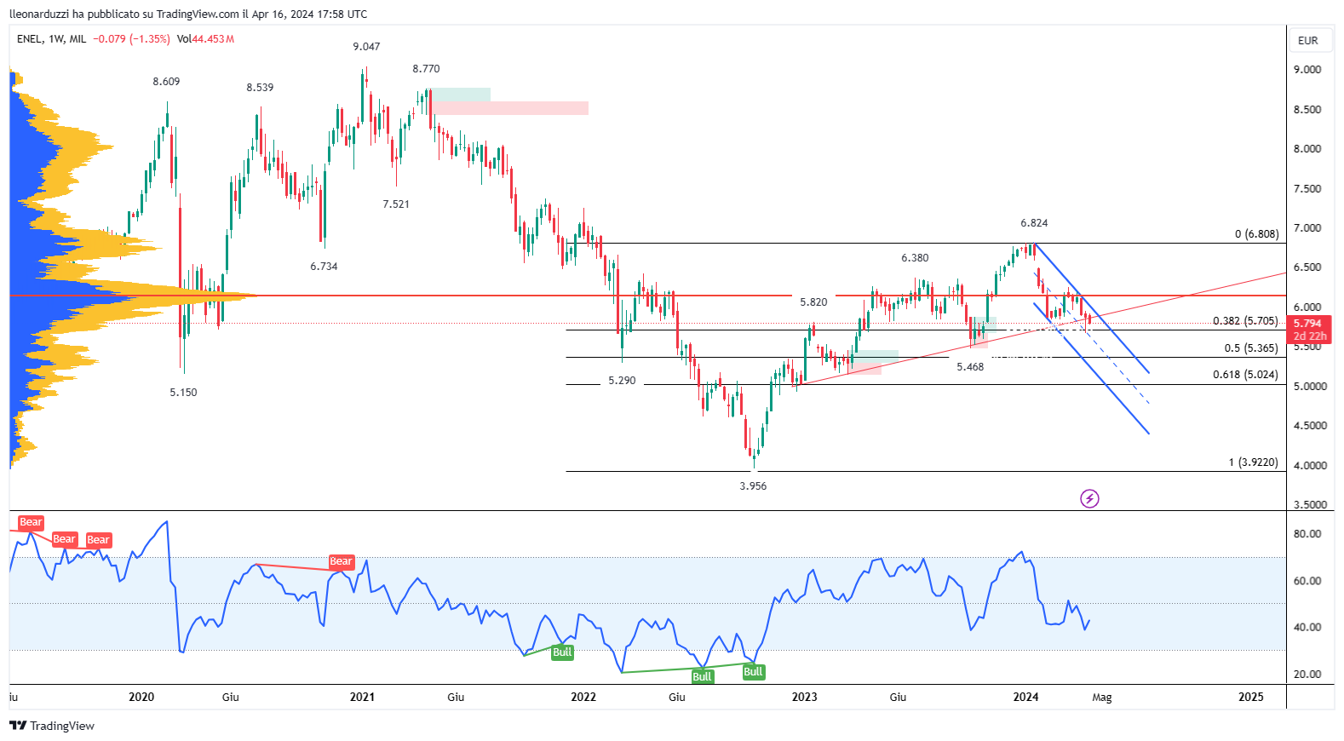
Task: Click the 9.047 high price label
Action: point(366,47)
